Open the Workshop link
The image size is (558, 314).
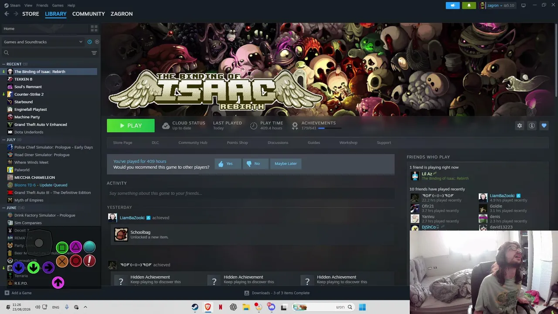tap(348, 143)
